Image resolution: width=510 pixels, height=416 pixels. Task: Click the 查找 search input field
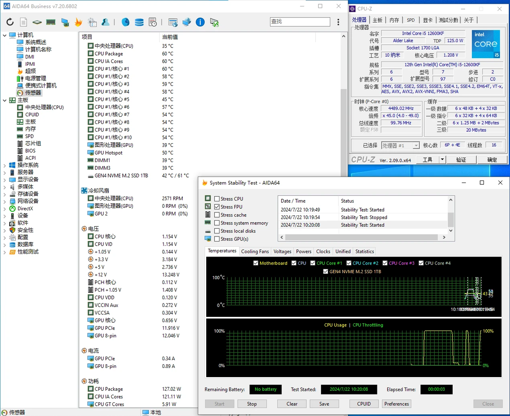[x=300, y=22]
